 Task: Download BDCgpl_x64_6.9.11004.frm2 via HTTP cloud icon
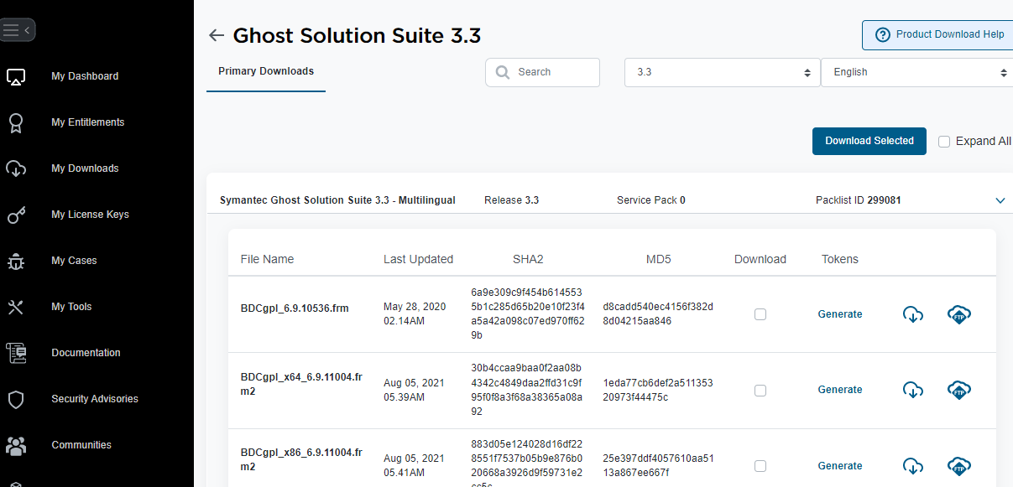pos(913,390)
